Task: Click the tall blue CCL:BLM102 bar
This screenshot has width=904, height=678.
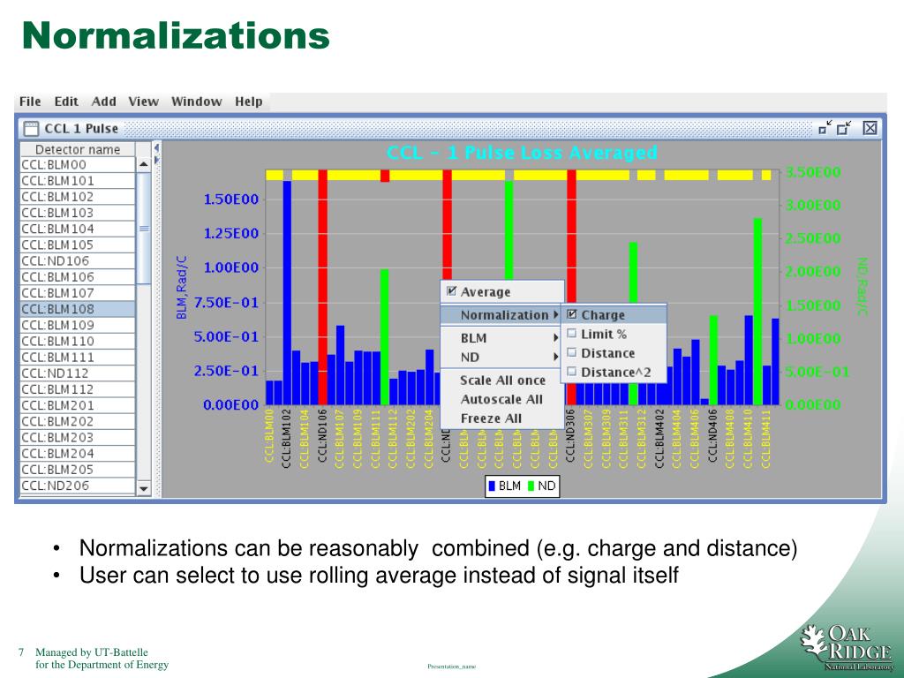Action: click(x=287, y=292)
